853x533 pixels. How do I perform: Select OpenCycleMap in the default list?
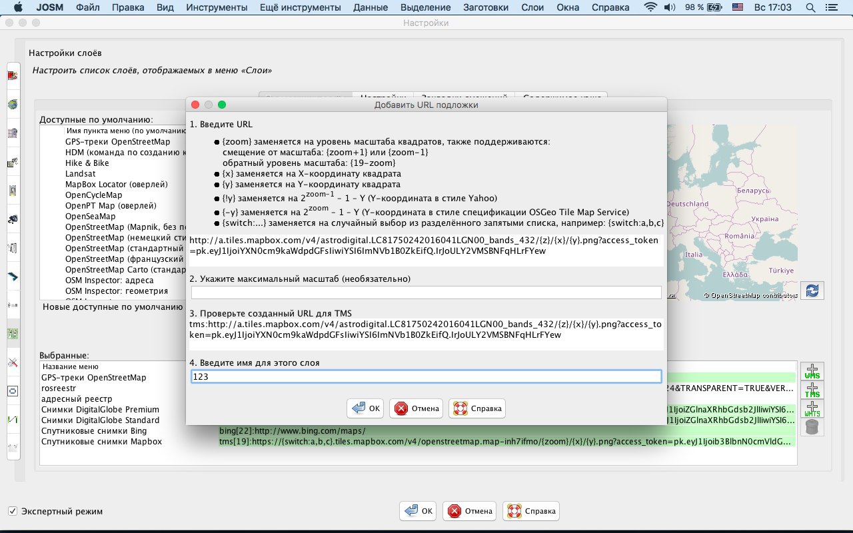pos(93,195)
